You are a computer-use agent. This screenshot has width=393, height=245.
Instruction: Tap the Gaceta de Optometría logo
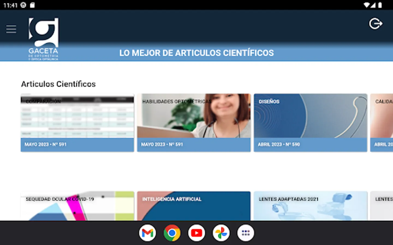tap(43, 39)
